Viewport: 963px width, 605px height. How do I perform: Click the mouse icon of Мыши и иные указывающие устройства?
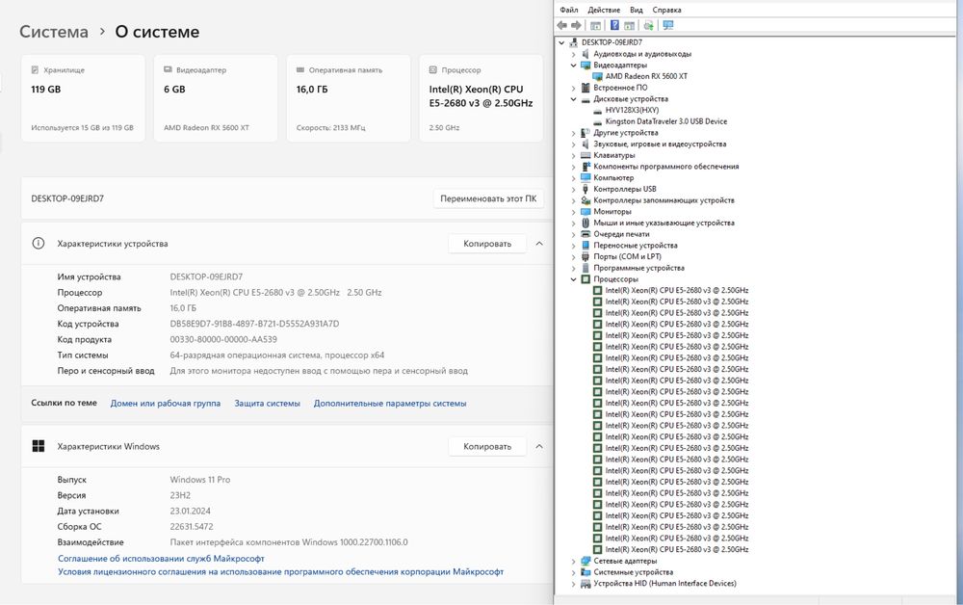click(586, 223)
